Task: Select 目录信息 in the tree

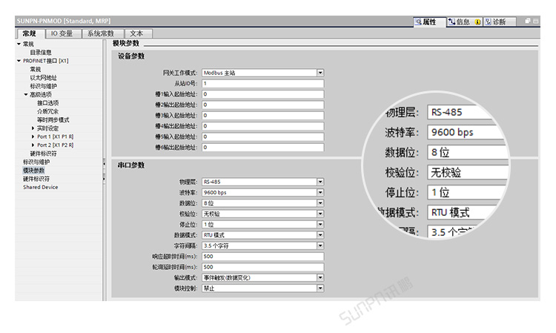Action: (41, 53)
